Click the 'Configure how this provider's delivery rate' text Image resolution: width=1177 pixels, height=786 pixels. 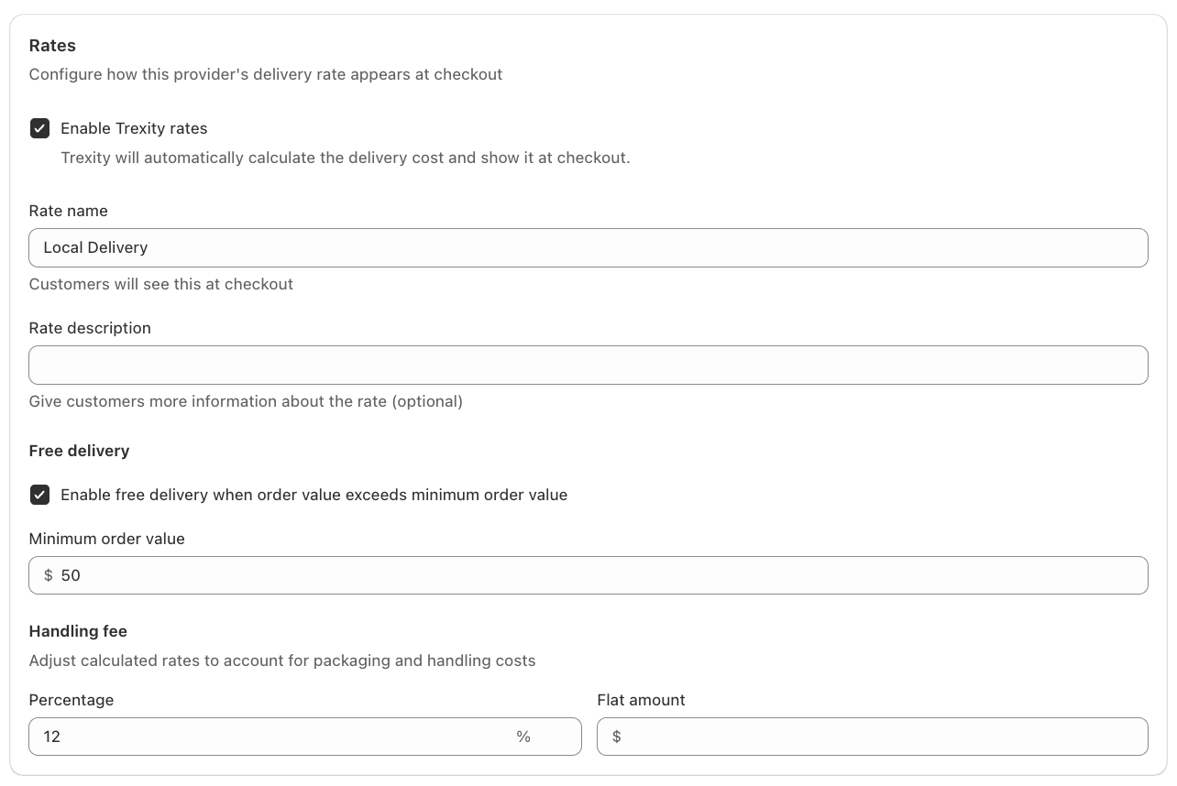[266, 74]
